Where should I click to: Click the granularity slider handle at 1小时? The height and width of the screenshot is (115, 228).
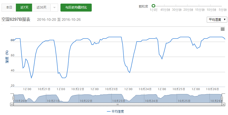[153, 6]
